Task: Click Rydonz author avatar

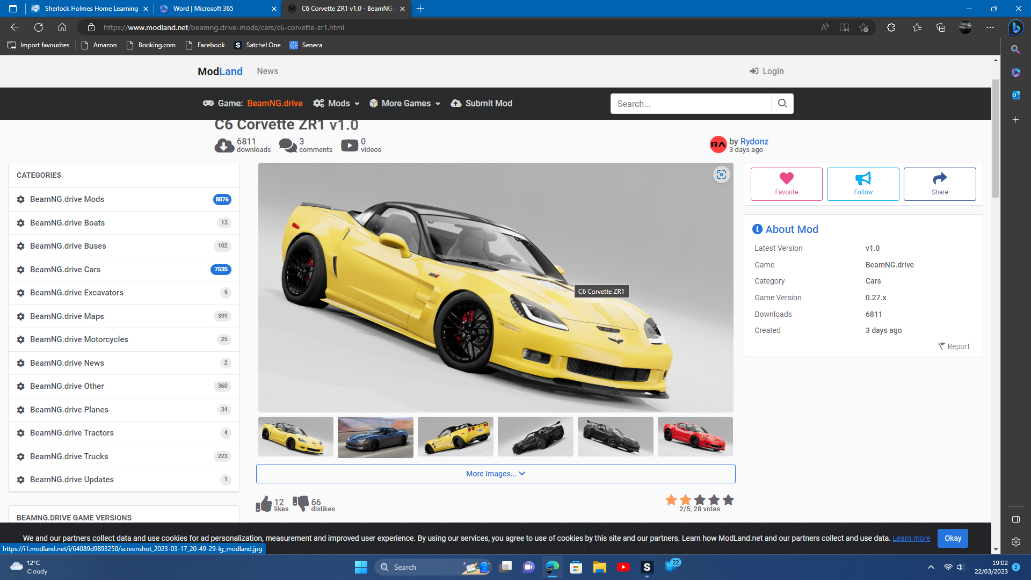Action: tap(718, 144)
